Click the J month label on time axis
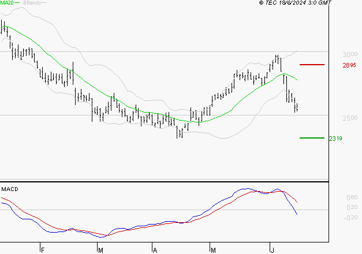Viewport: 362px width, 254px height. tap(272, 250)
